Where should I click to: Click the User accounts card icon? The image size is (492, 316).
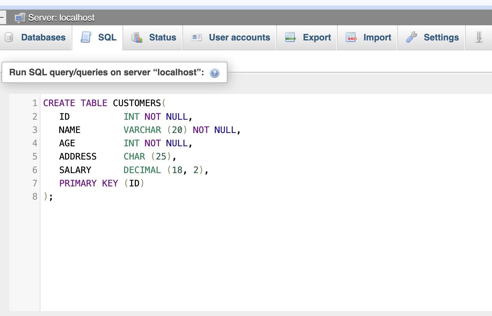[x=197, y=38]
